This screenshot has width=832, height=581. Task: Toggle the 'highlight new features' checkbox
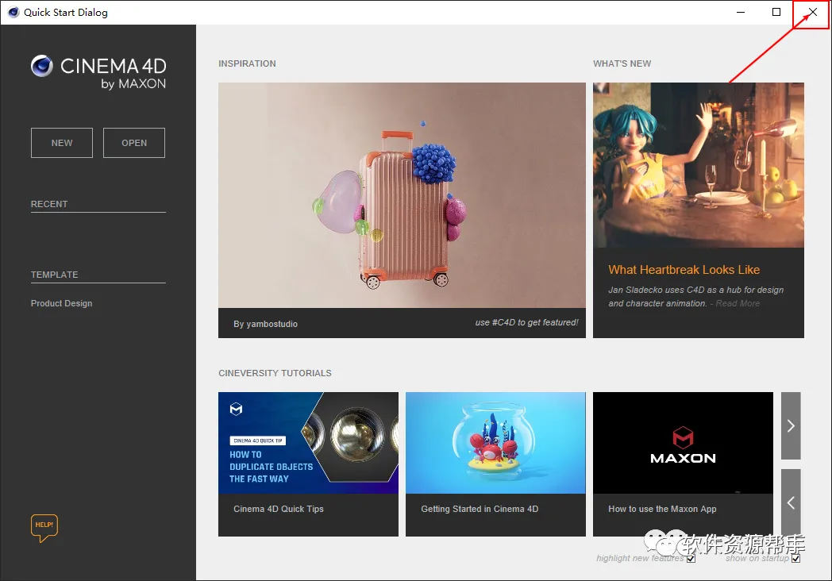691,558
